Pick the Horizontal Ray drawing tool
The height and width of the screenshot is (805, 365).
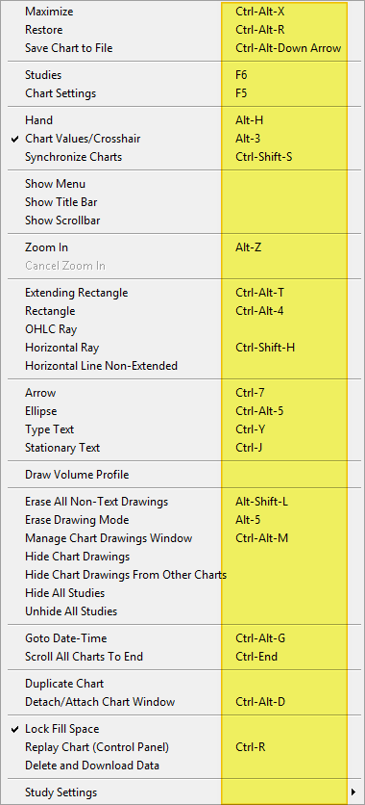(x=182, y=348)
